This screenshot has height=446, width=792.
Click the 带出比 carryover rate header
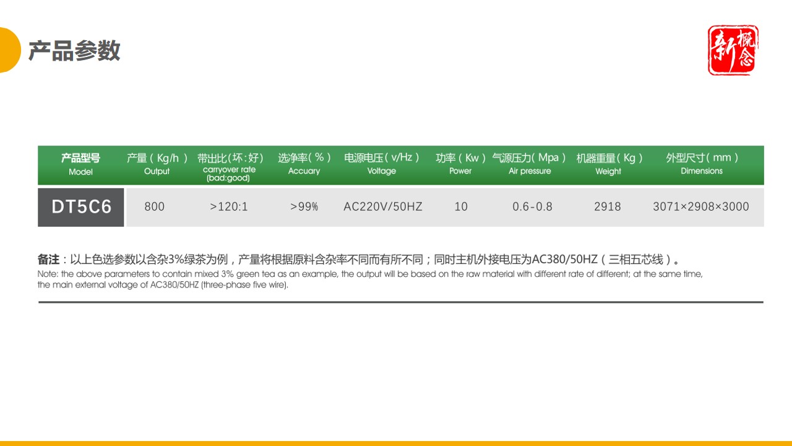point(230,165)
